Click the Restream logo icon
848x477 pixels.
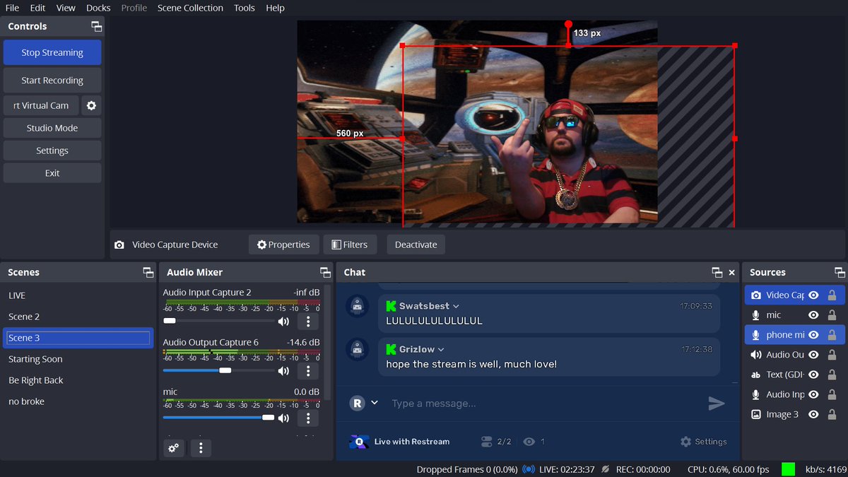click(359, 441)
